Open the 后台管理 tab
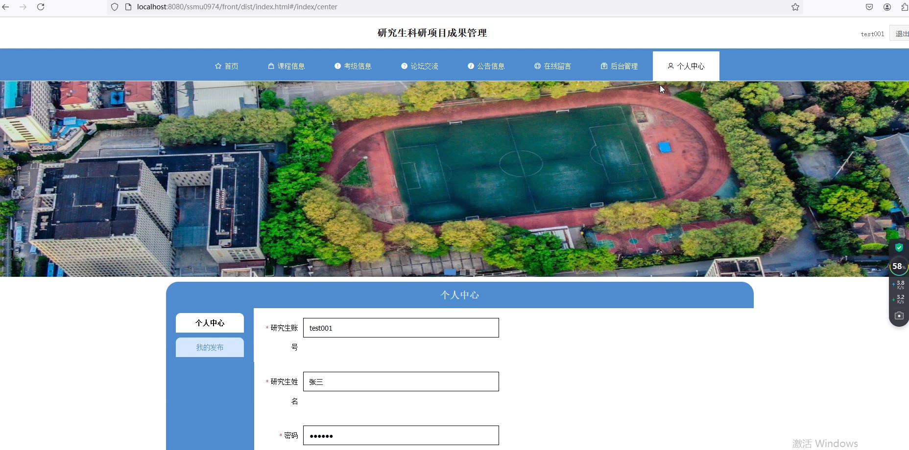The image size is (909, 450). (620, 66)
